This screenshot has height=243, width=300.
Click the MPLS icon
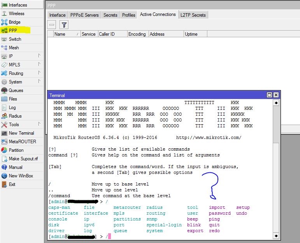tap(4, 65)
